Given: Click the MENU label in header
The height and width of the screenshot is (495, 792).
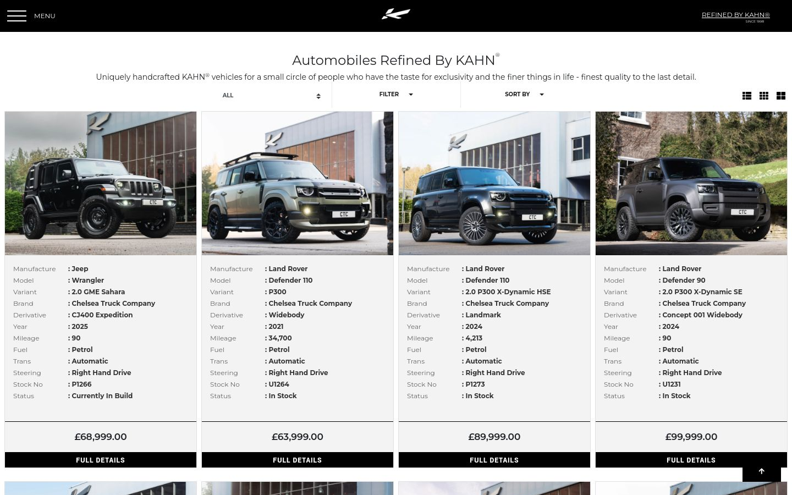Looking at the screenshot, I should (x=45, y=16).
